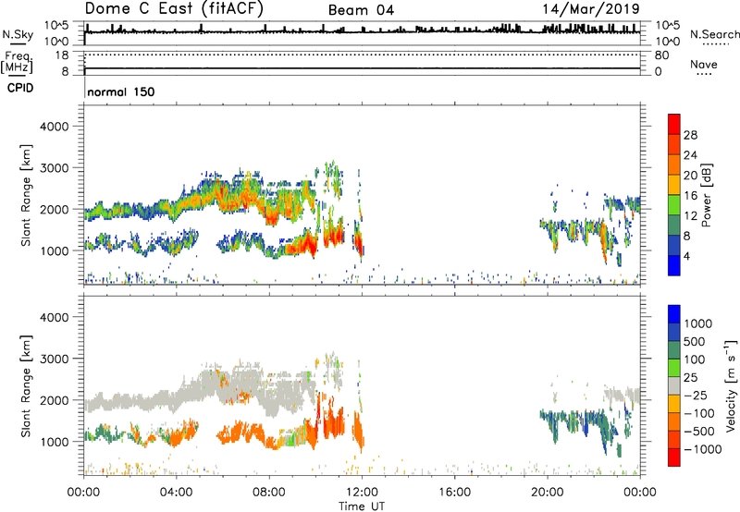Click the 'CPID' row label
The image size is (740, 512).
coord(20,88)
